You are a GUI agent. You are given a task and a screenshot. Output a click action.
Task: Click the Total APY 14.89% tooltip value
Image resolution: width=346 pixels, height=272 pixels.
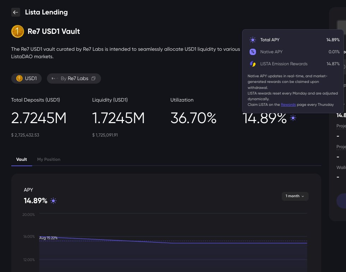pos(333,40)
